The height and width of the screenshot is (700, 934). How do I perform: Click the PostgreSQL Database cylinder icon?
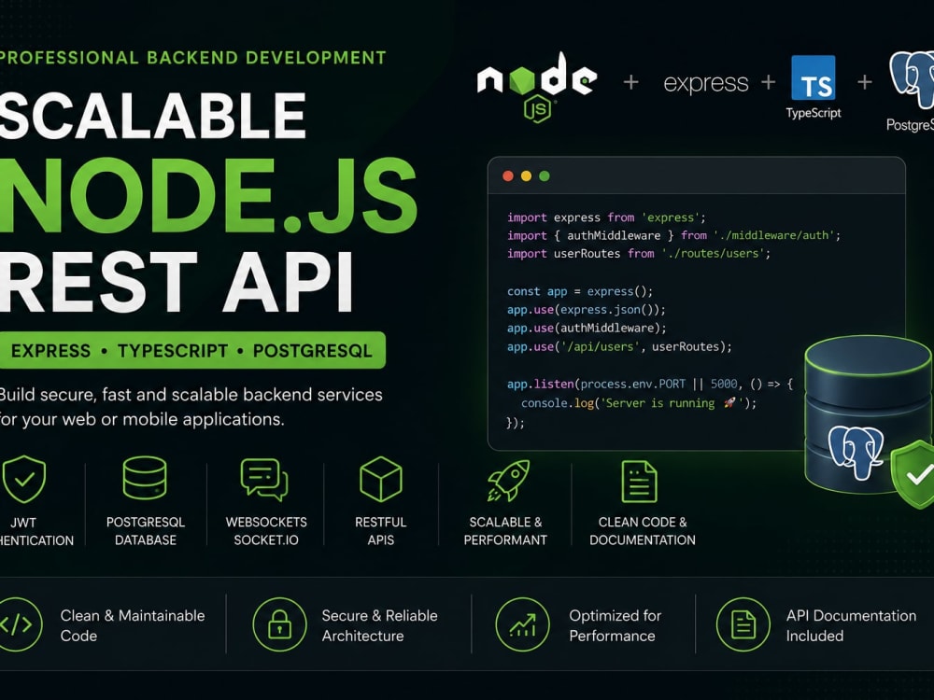point(145,478)
